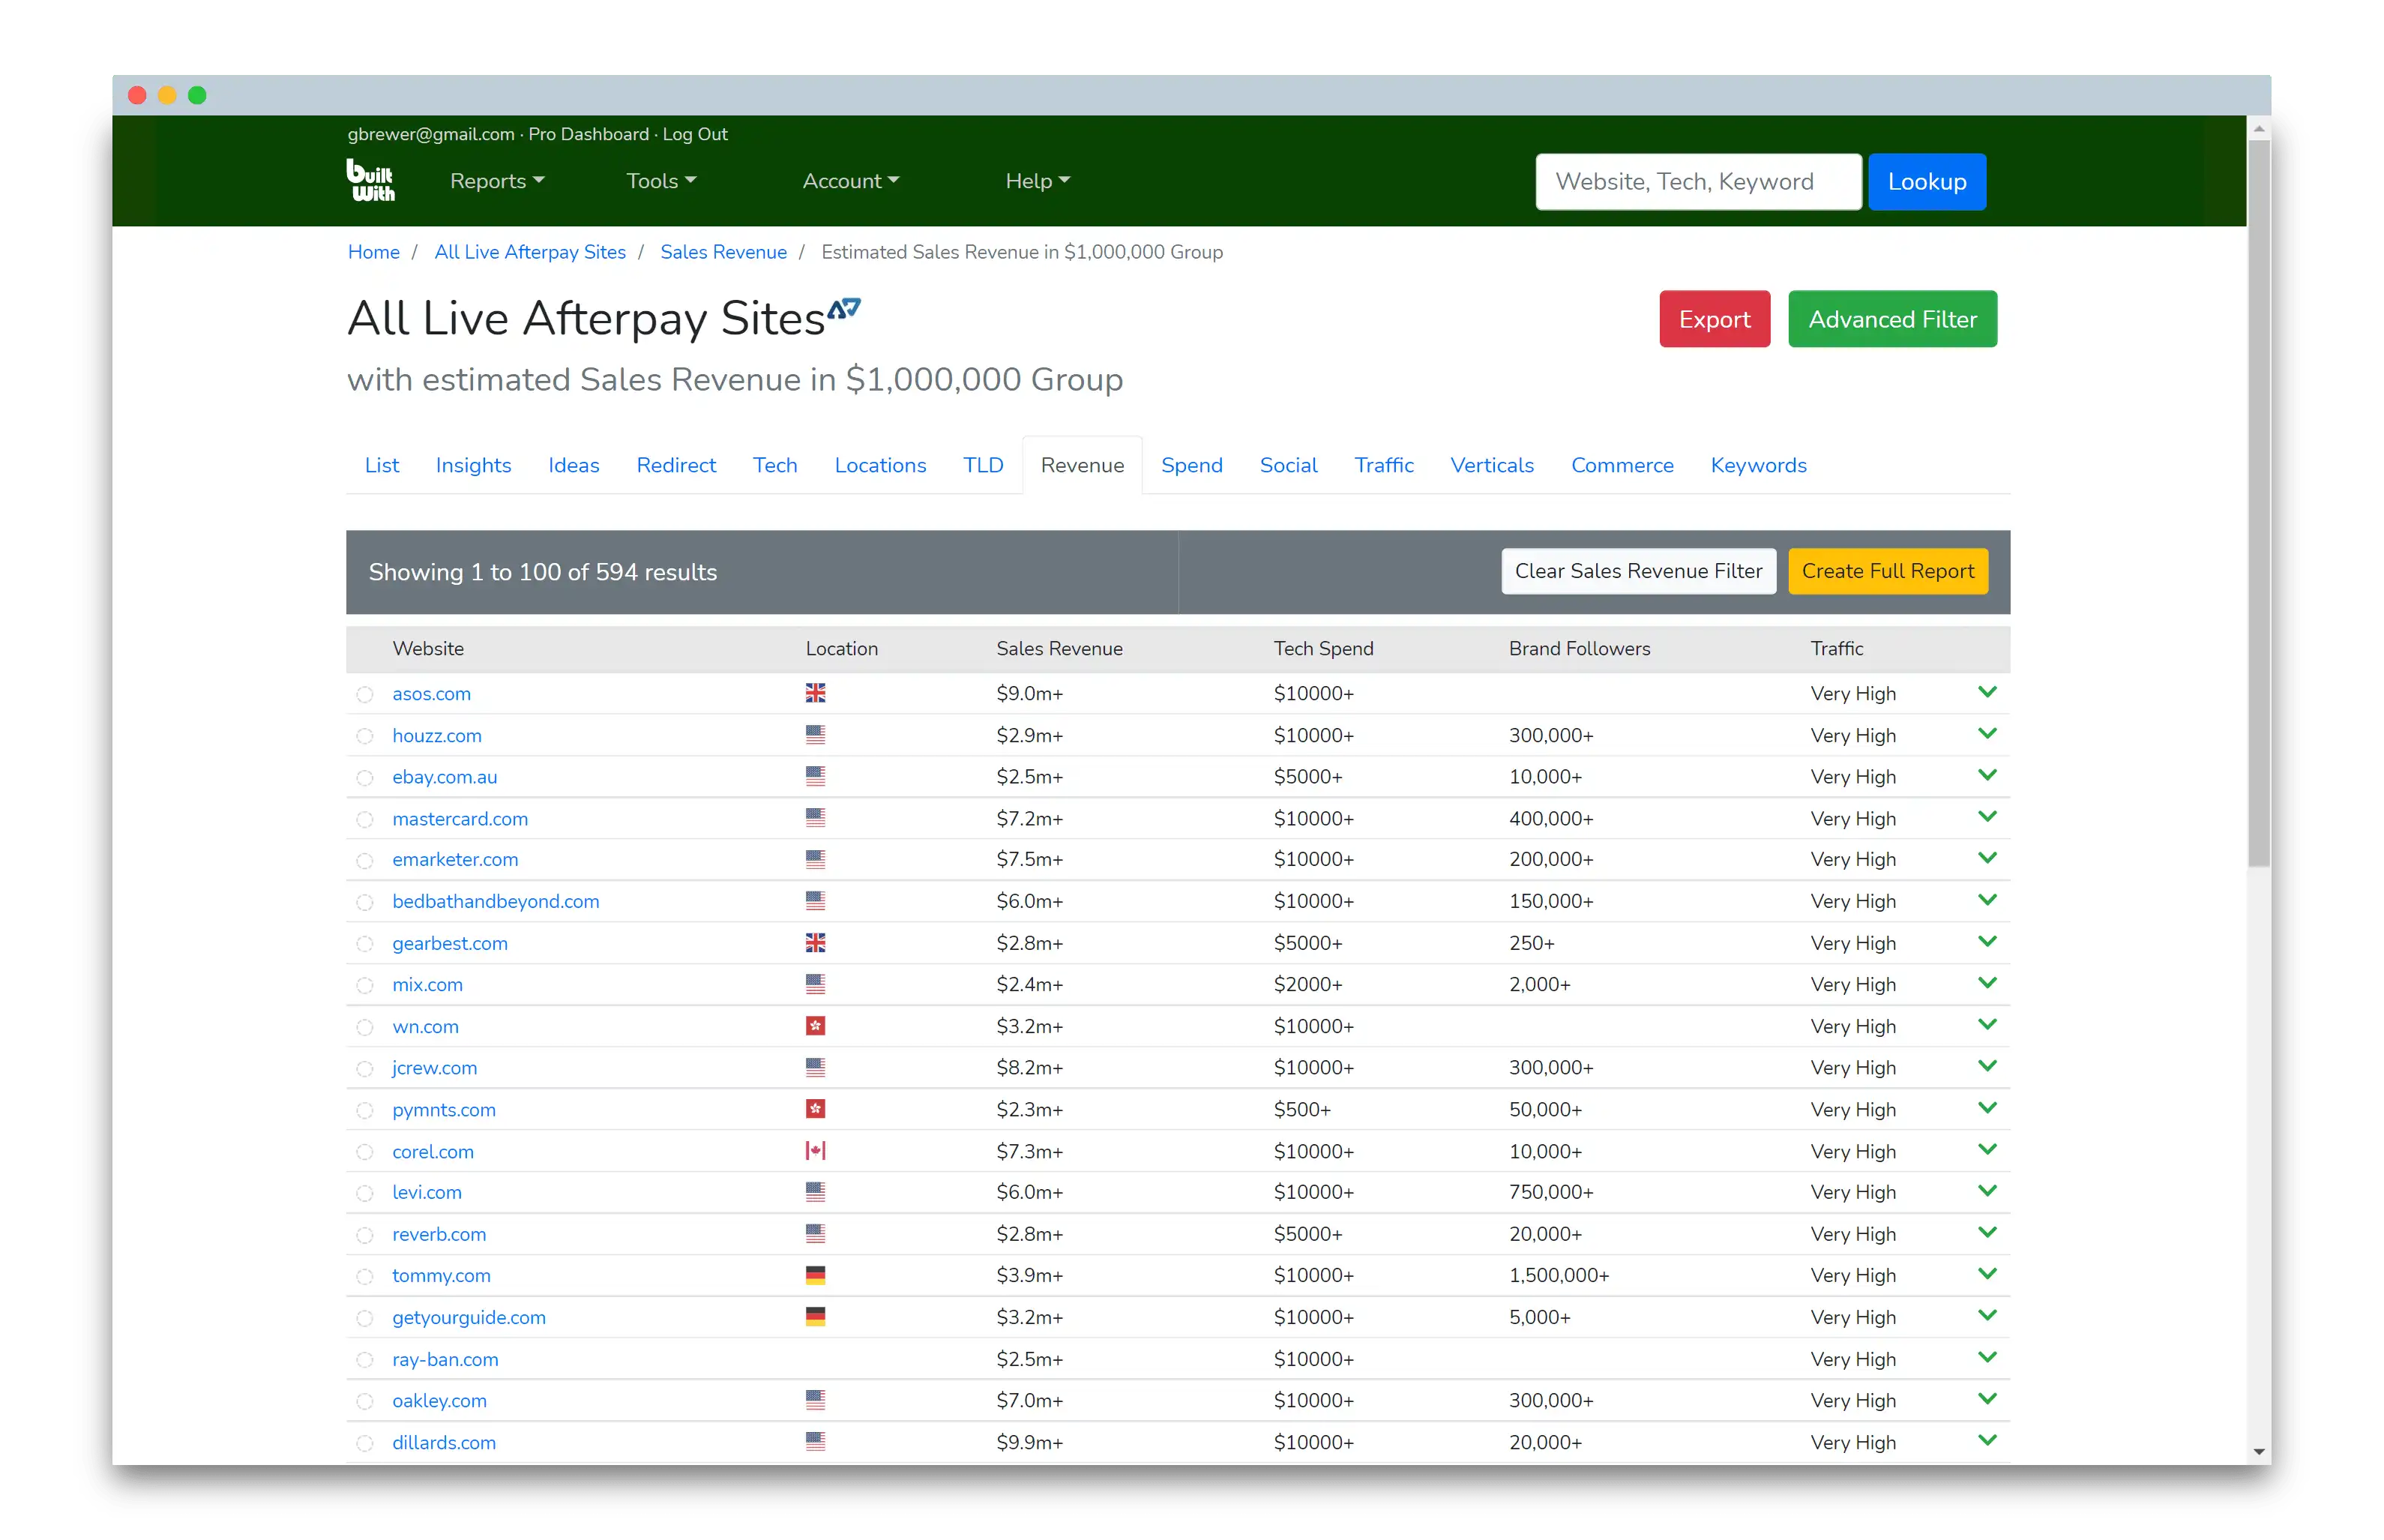The height and width of the screenshot is (1540, 2384).
Task: Select the mastercard.com row radio button
Action: [x=365, y=820]
